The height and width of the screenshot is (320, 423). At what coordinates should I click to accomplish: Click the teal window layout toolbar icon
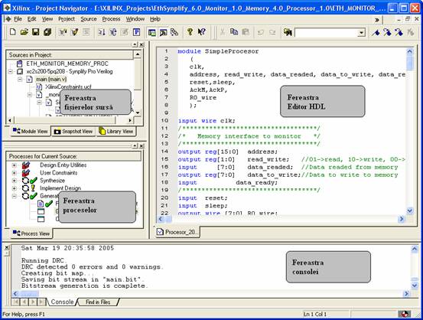pos(152,32)
